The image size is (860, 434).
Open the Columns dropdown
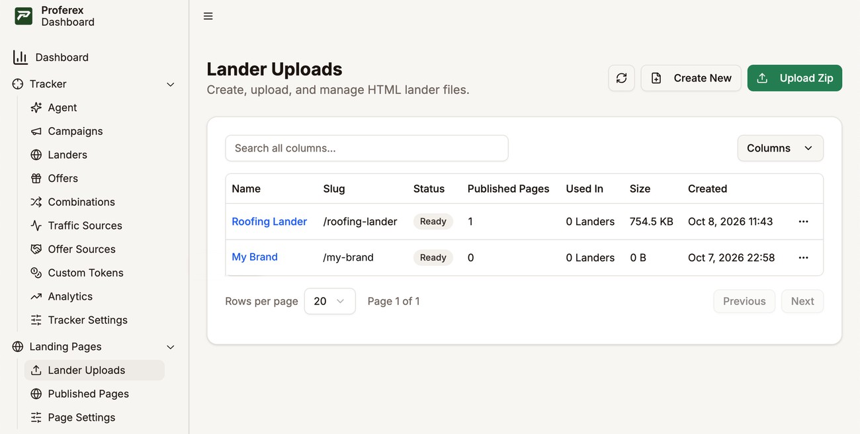tap(780, 148)
